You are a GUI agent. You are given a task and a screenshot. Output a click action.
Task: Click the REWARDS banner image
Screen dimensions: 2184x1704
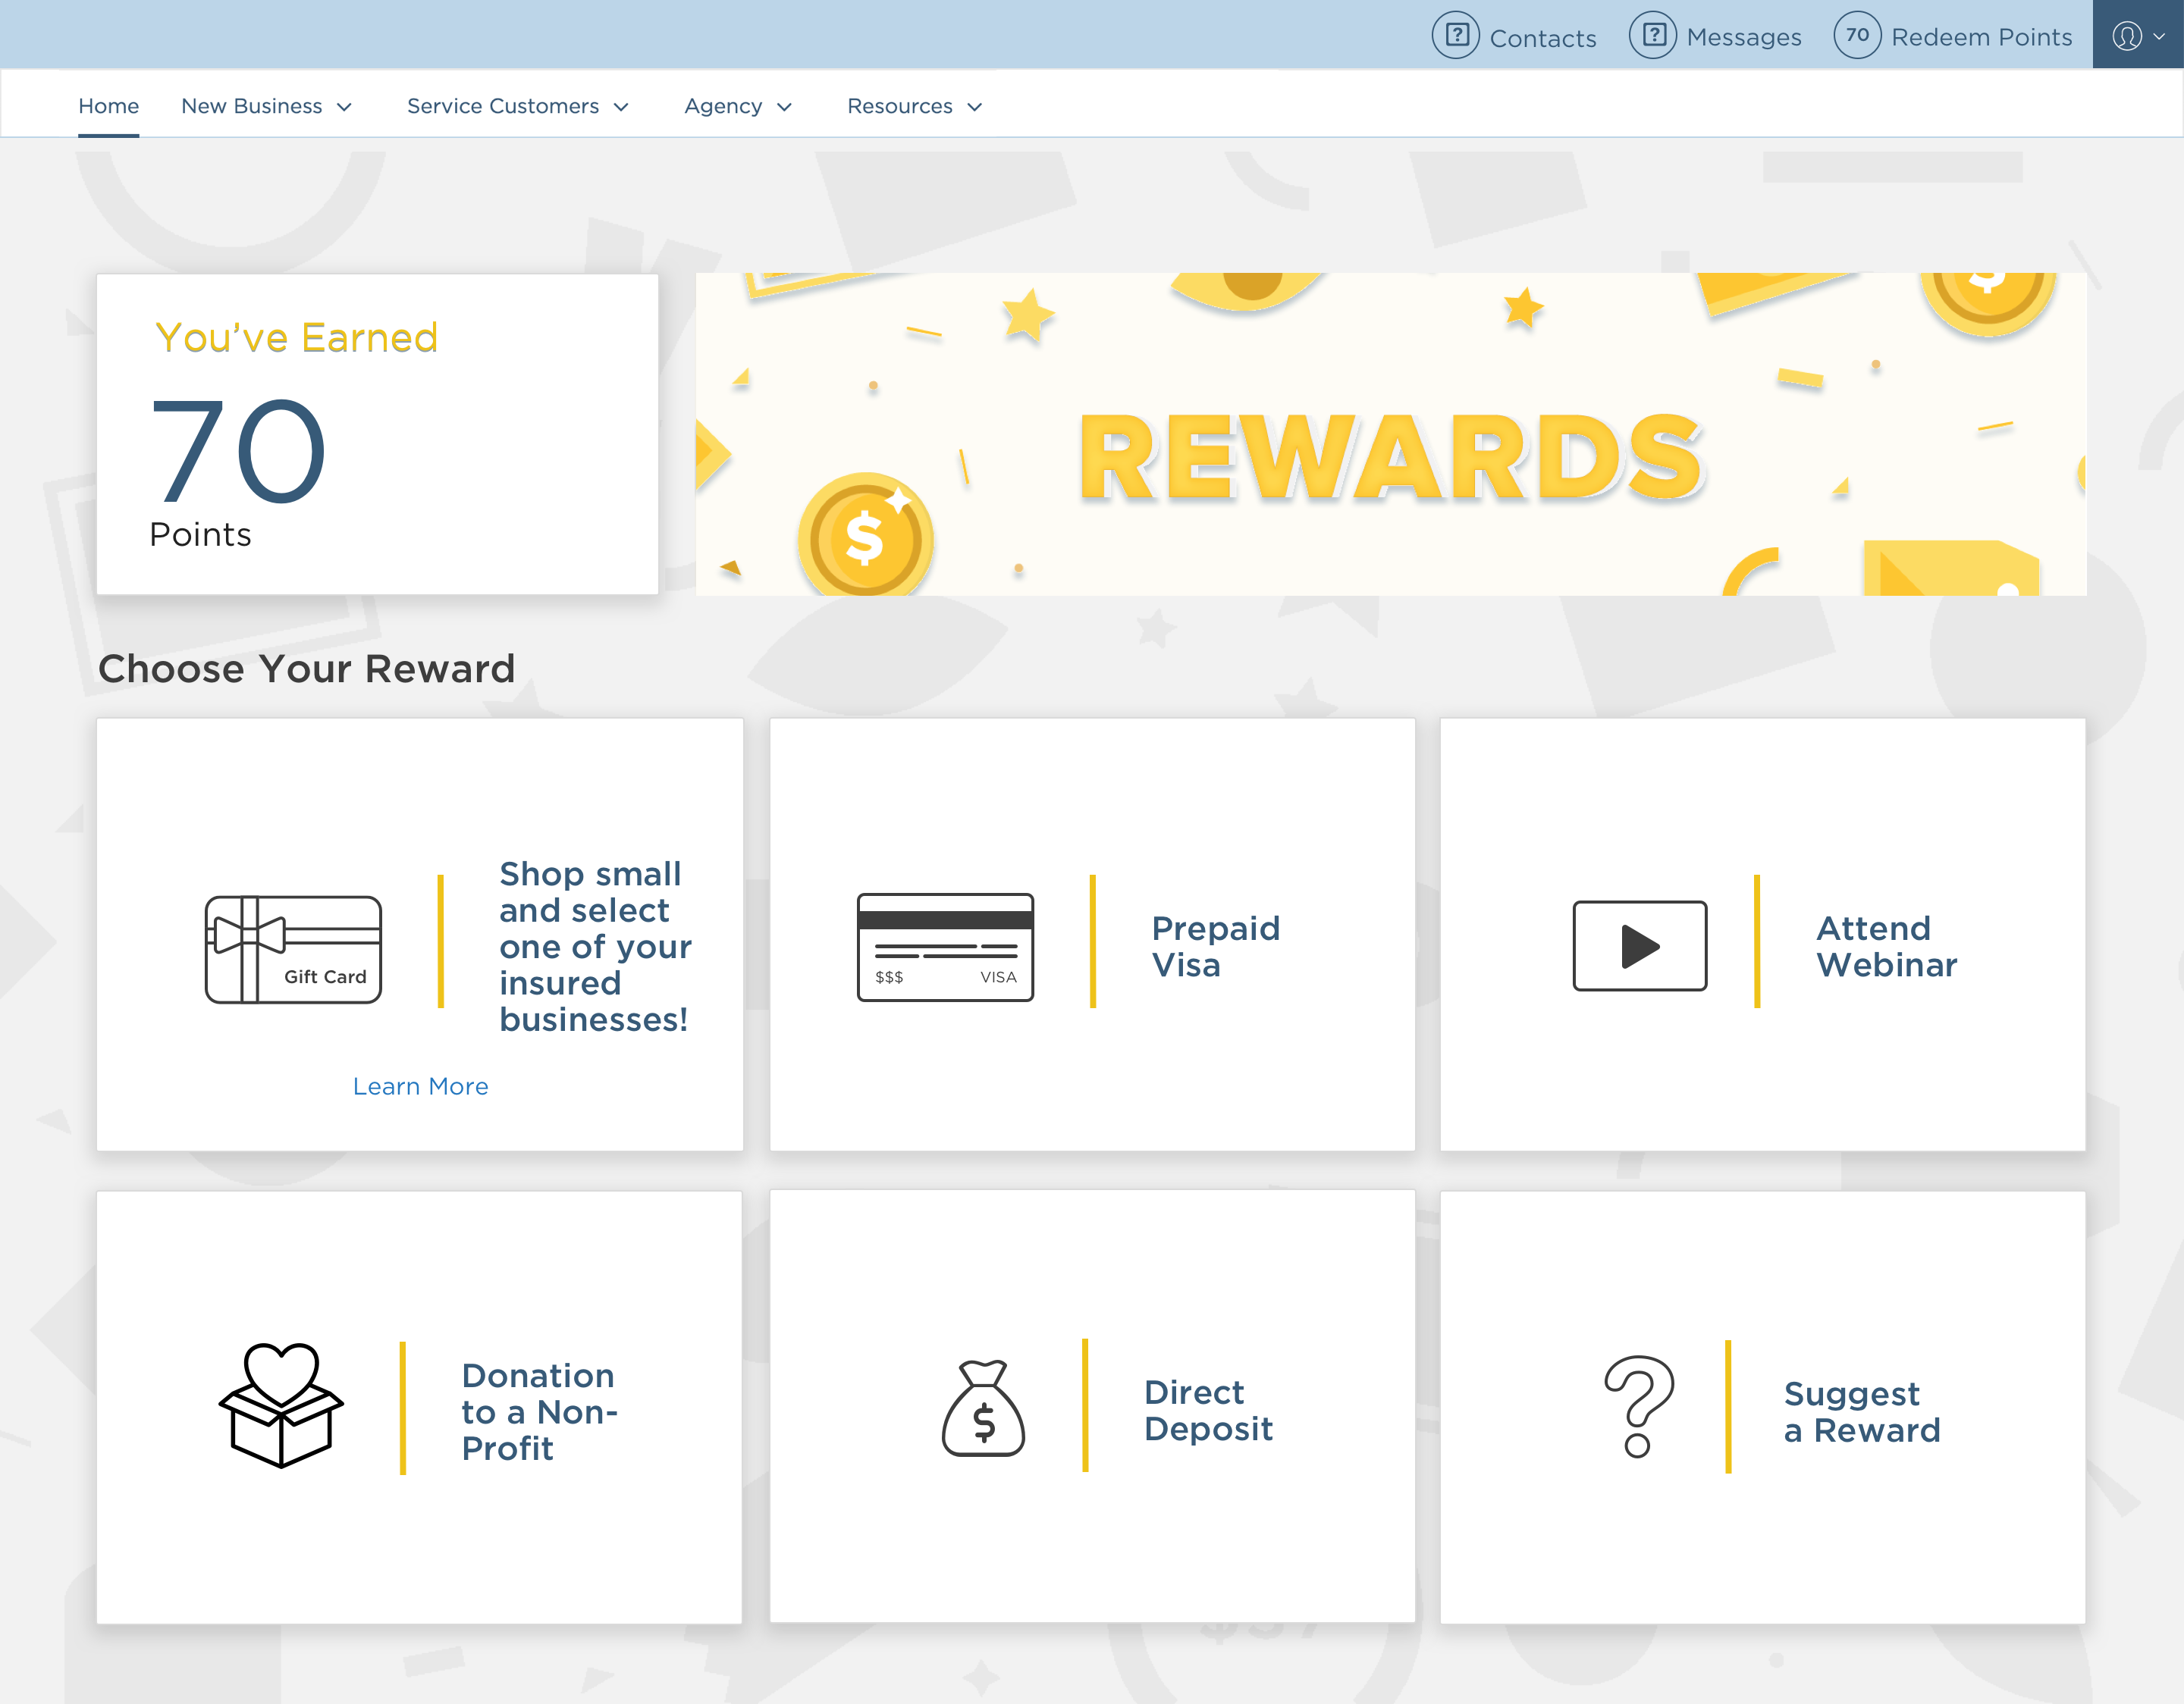pyautogui.click(x=1391, y=434)
